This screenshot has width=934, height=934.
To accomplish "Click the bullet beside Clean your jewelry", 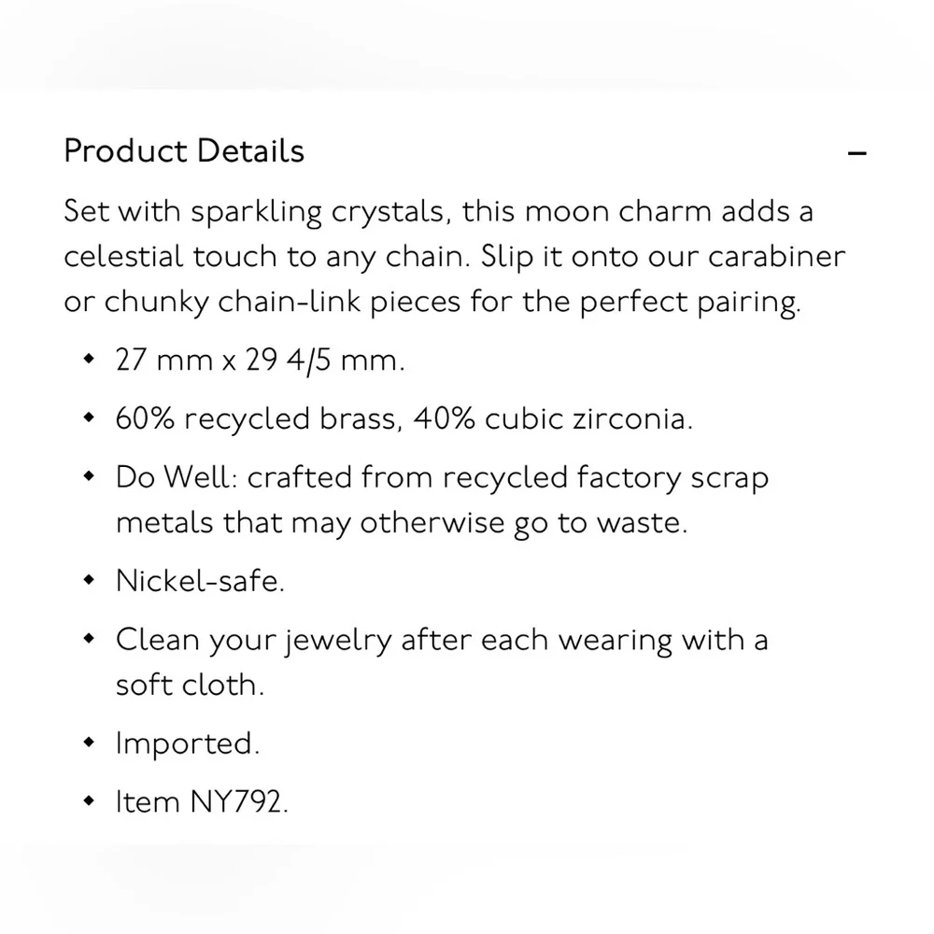I will [90, 638].
